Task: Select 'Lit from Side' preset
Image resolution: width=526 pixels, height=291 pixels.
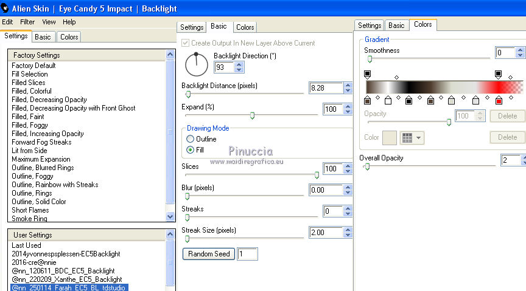Action: tap(29, 151)
